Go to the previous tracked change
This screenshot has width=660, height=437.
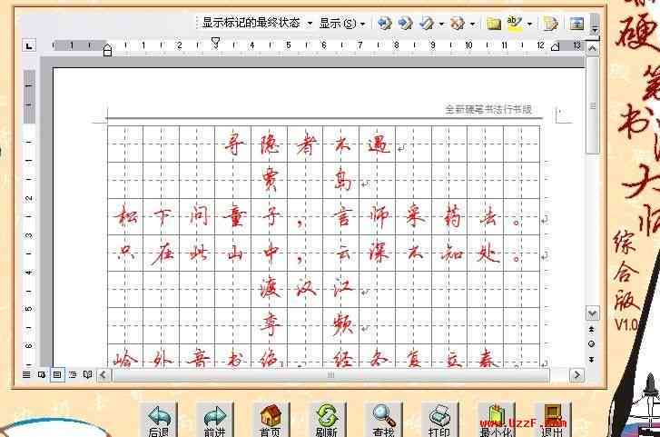point(384,24)
